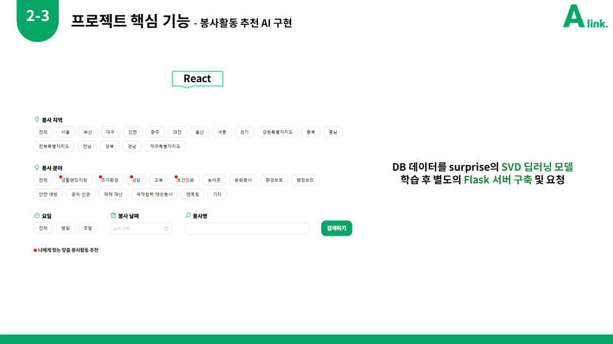
Task: Click the magnifier icon next to 봉사명
Action: tap(188, 215)
